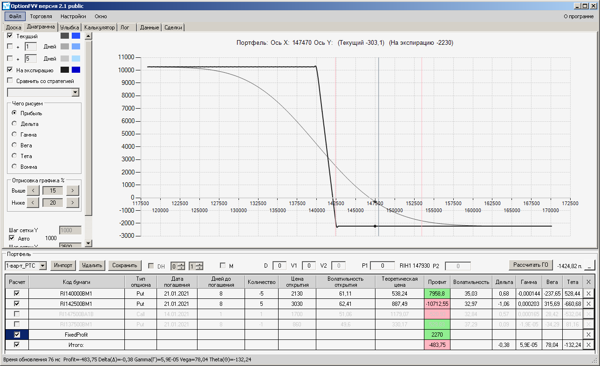This screenshot has height=366, width=600.
Task: Switch to the Данные tab
Action: (x=150, y=28)
